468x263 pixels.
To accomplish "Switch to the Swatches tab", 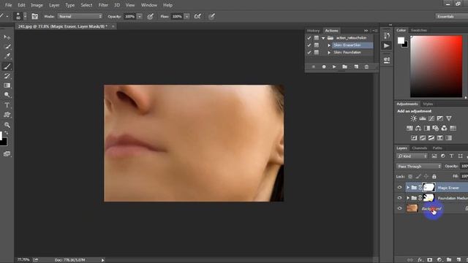I will click(x=419, y=30).
